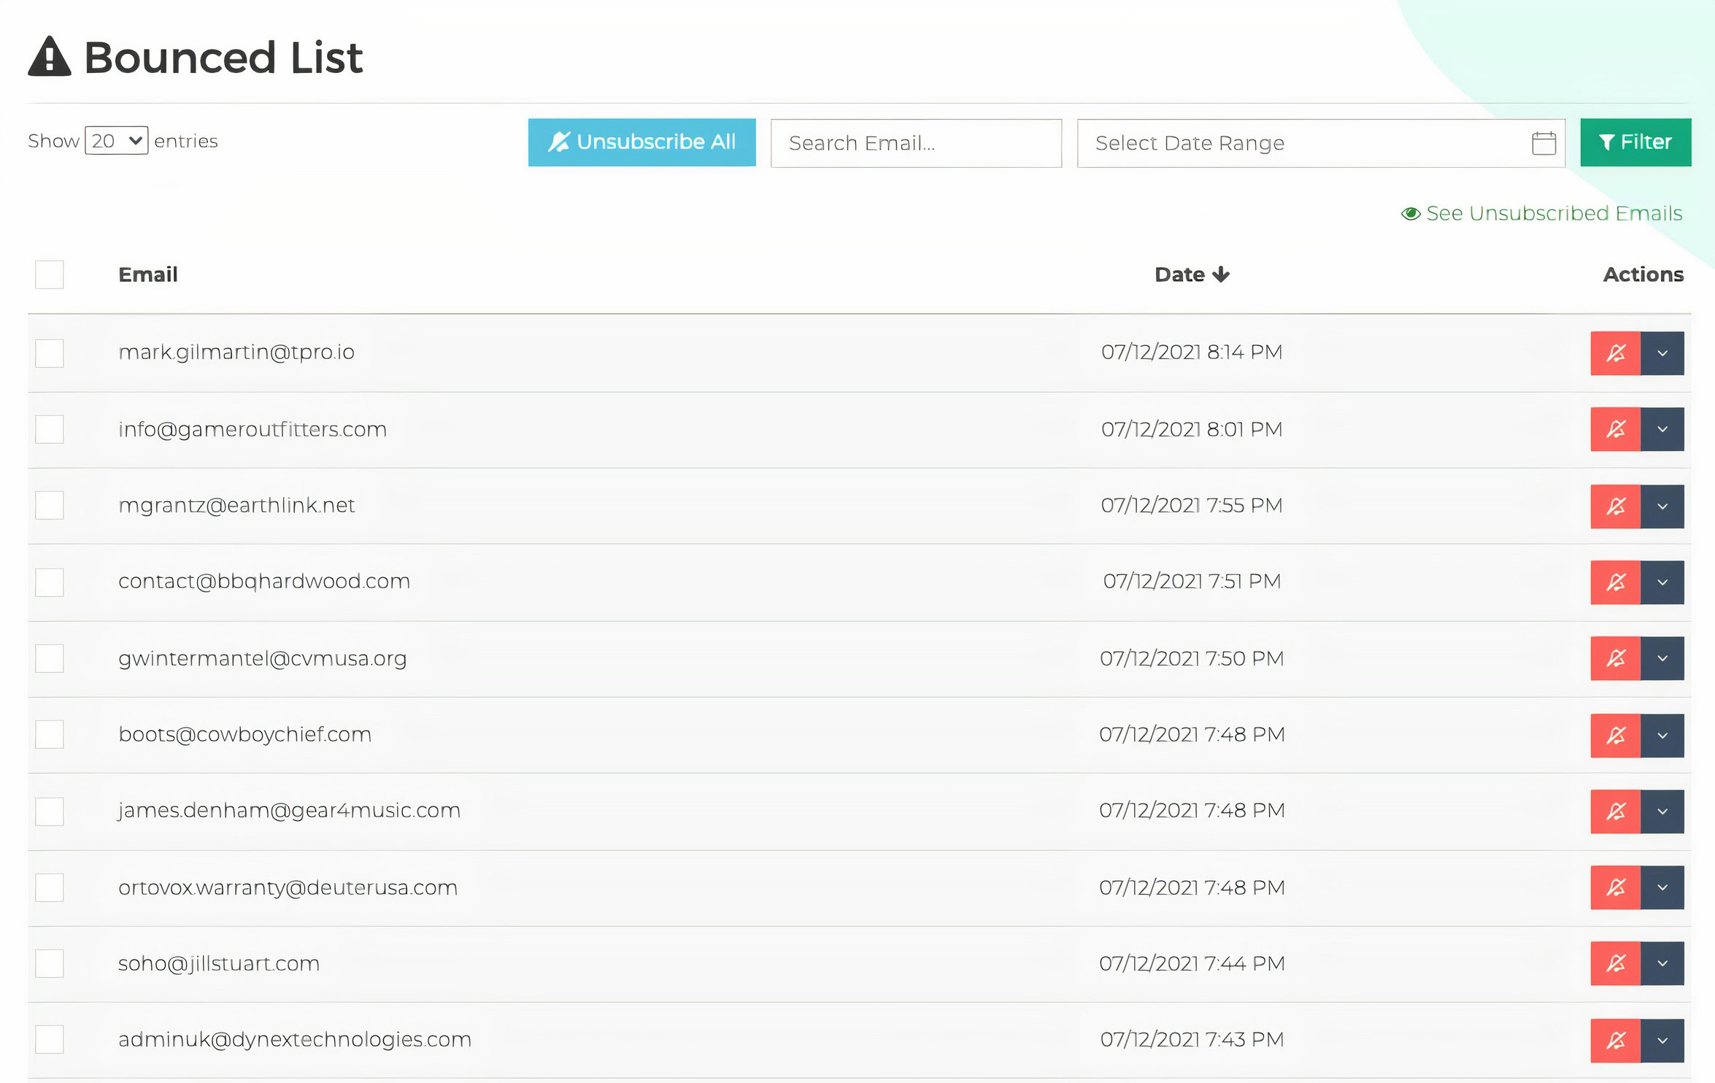This screenshot has height=1083, width=1715.
Task: Expand actions dropdown for ortovox.warranty@deuterusa.com
Action: (1662, 887)
